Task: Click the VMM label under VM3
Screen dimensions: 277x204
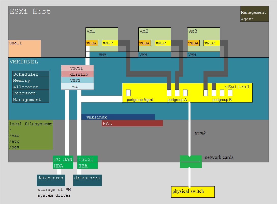Action: point(192,55)
